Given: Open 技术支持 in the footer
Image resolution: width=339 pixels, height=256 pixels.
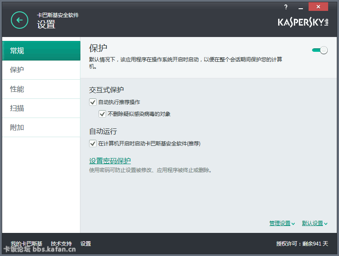Looking at the screenshot, I should pyautogui.click(x=61, y=244).
